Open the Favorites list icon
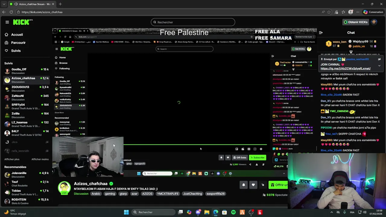 [x=343, y=12]
